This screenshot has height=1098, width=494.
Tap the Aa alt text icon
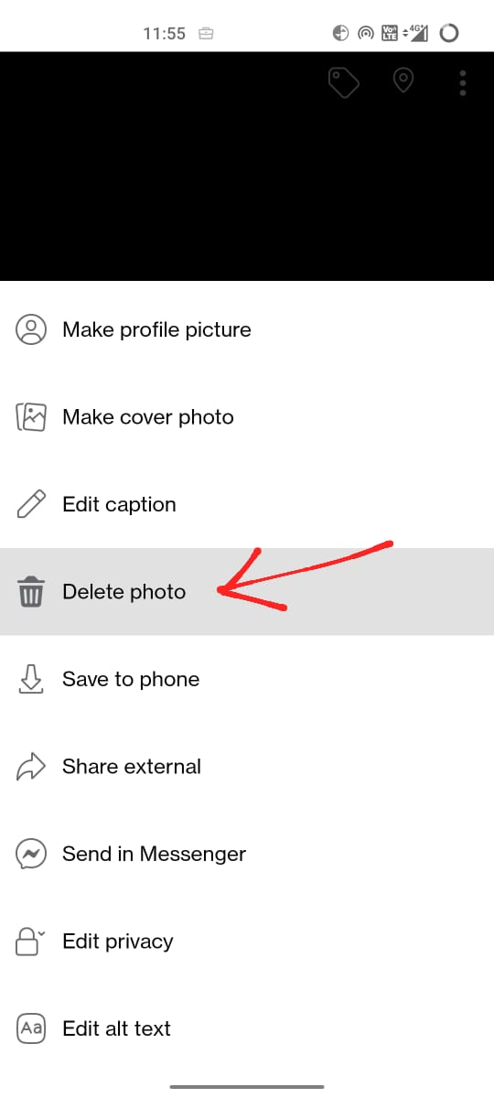click(x=31, y=1028)
